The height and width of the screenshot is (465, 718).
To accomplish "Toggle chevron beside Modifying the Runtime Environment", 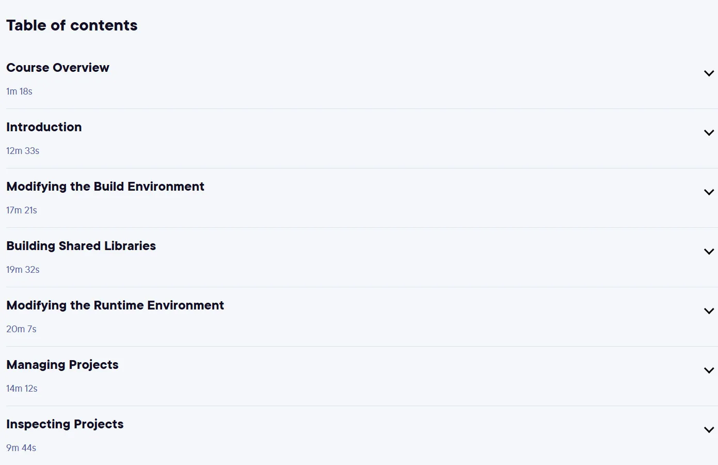I will coord(709,311).
